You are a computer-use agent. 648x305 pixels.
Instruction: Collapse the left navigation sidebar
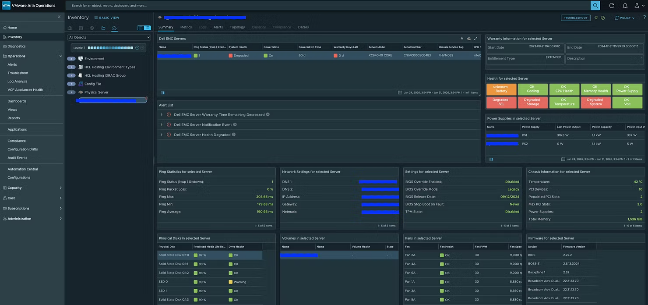point(59,17)
